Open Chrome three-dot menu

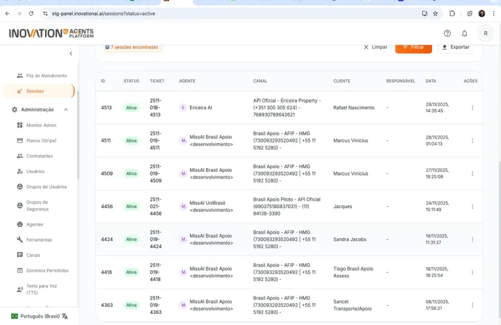pos(493,14)
